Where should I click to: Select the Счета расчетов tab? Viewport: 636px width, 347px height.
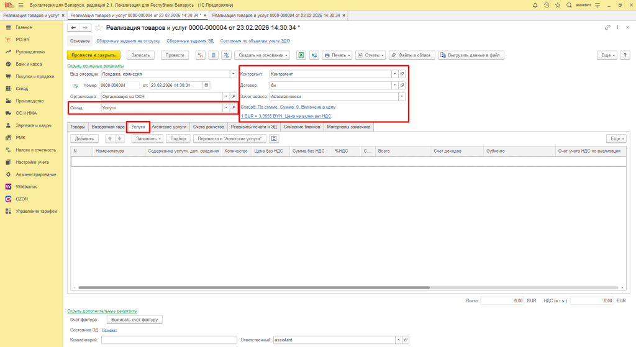[x=208, y=127]
